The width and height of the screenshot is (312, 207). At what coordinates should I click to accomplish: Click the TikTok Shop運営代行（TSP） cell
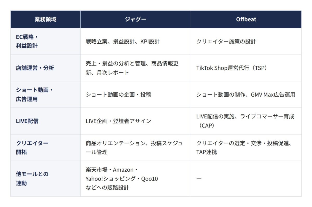[246, 68]
